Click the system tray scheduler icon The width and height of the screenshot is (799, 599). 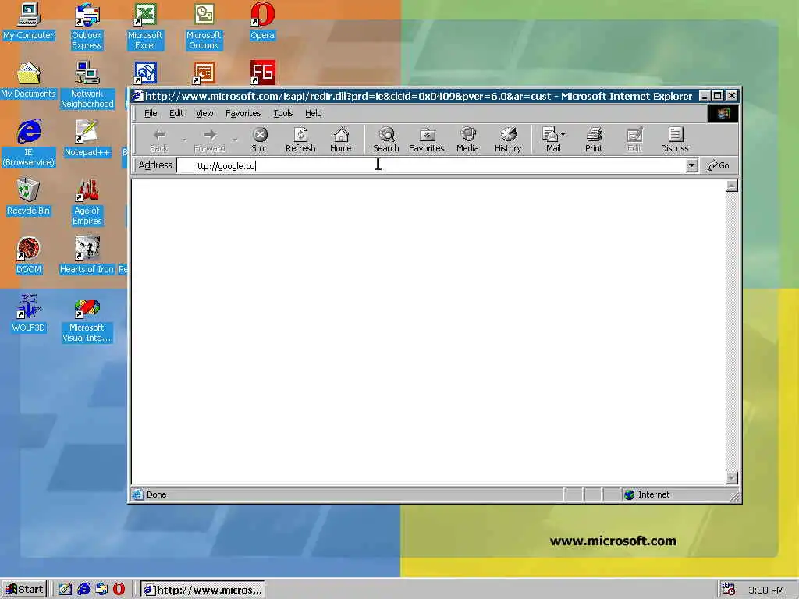click(729, 590)
